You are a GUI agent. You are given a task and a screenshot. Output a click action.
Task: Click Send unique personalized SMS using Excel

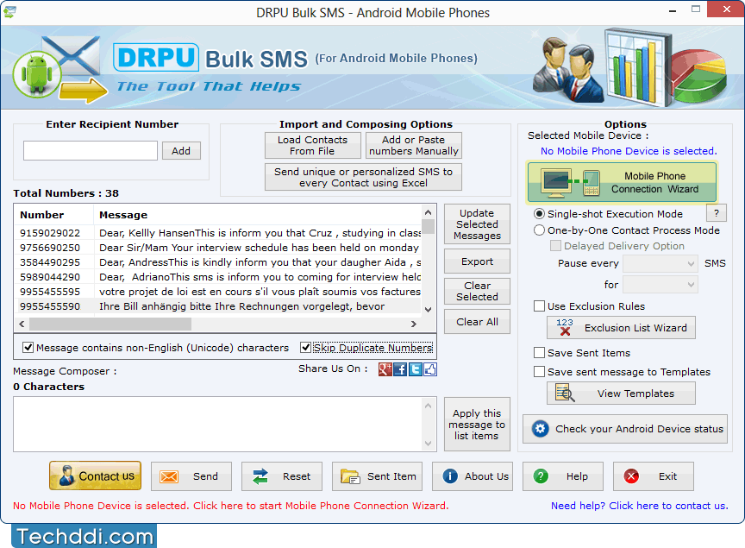364,178
